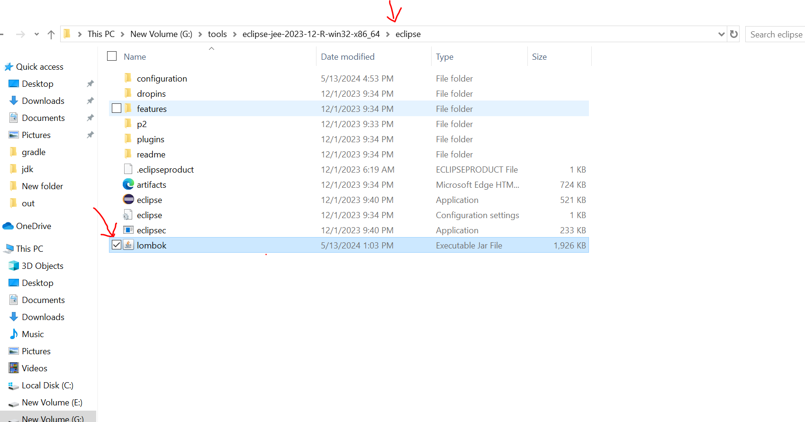This screenshot has width=805, height=422.
Task: Open Desktop under This PC
Action: 37,283
